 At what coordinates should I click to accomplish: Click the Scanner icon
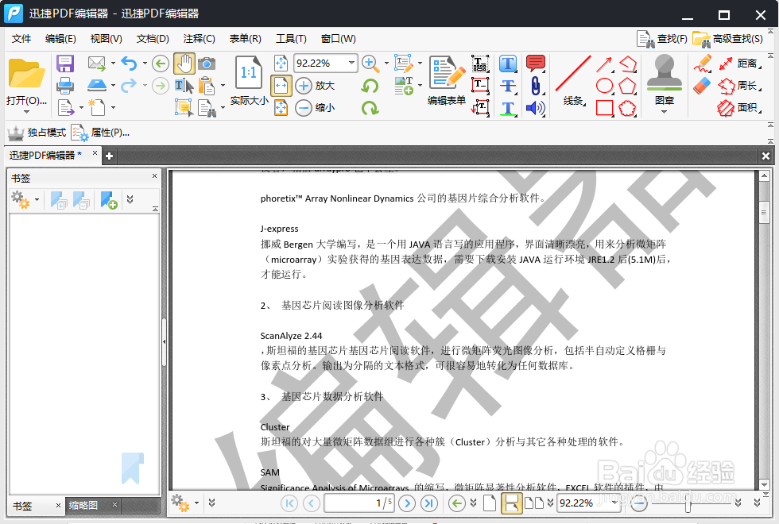97,86
